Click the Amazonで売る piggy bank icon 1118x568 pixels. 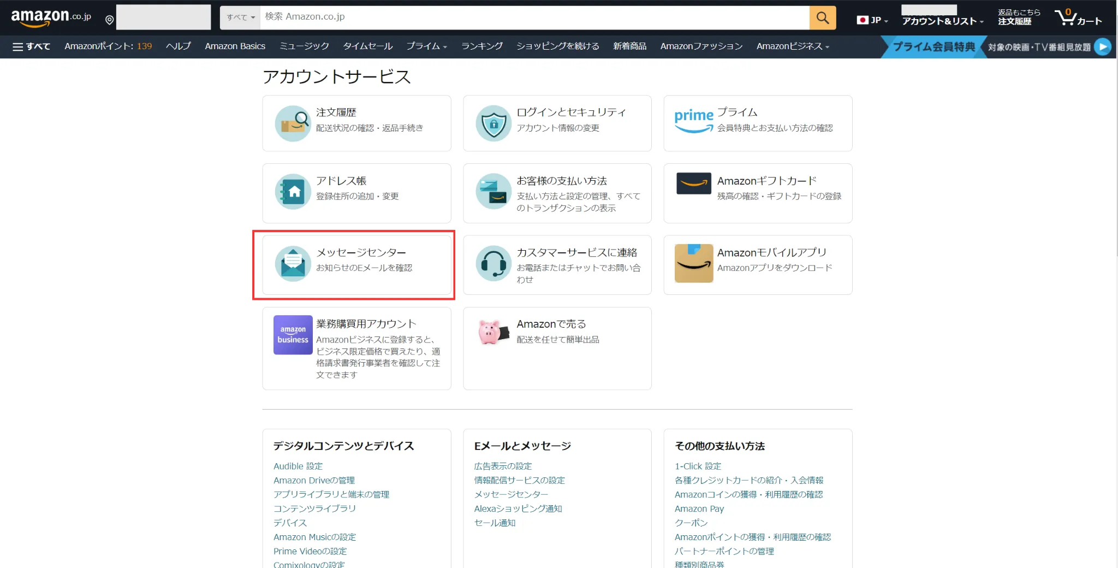click(x=493, y=332)
